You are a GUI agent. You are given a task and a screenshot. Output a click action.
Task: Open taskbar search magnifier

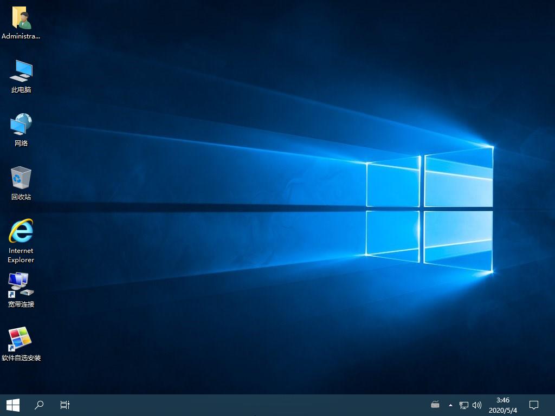39,405
